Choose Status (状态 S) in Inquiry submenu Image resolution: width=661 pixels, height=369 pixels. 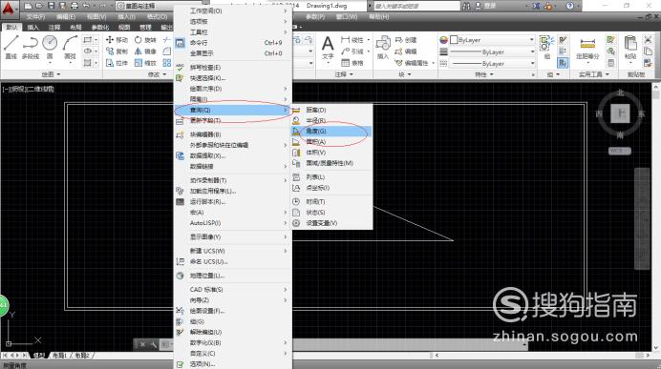coord(331,213)
